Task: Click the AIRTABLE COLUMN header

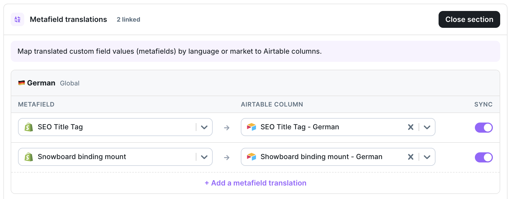Action: click(x=272, y=104)
